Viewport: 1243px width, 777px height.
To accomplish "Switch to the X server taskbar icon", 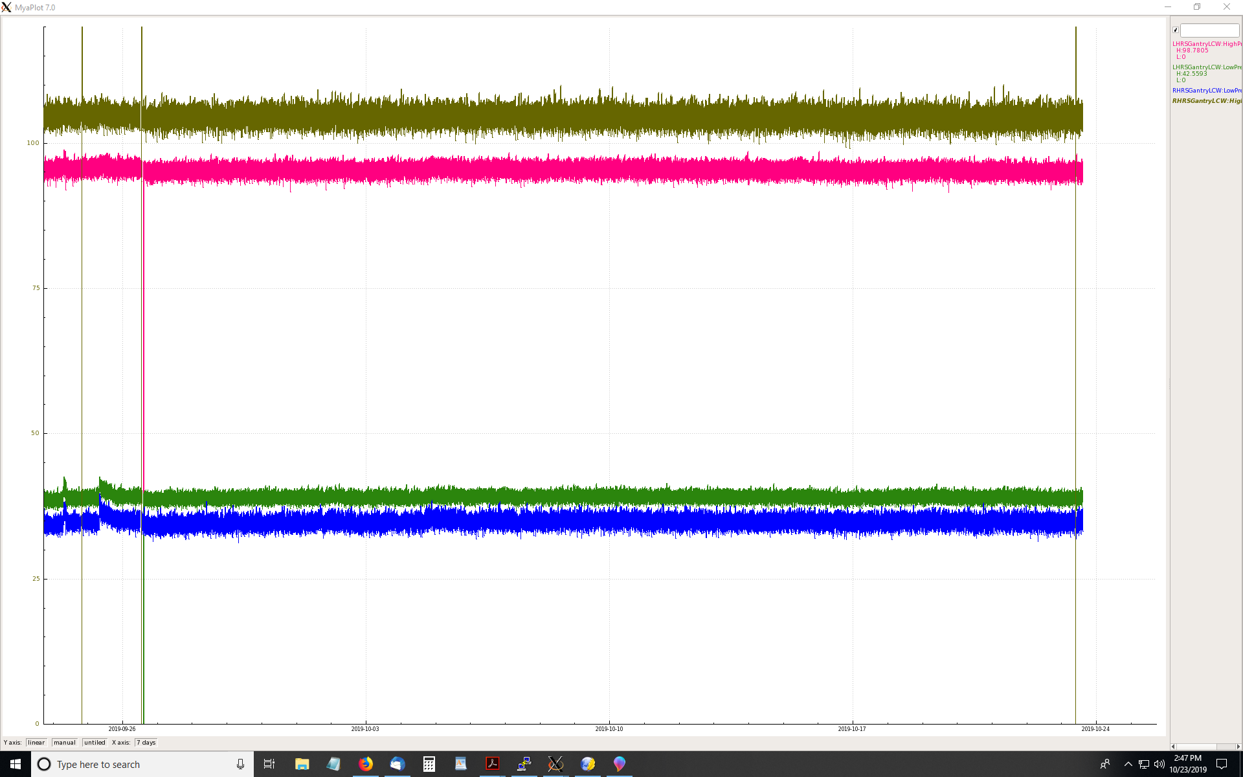I will (555, 764).
